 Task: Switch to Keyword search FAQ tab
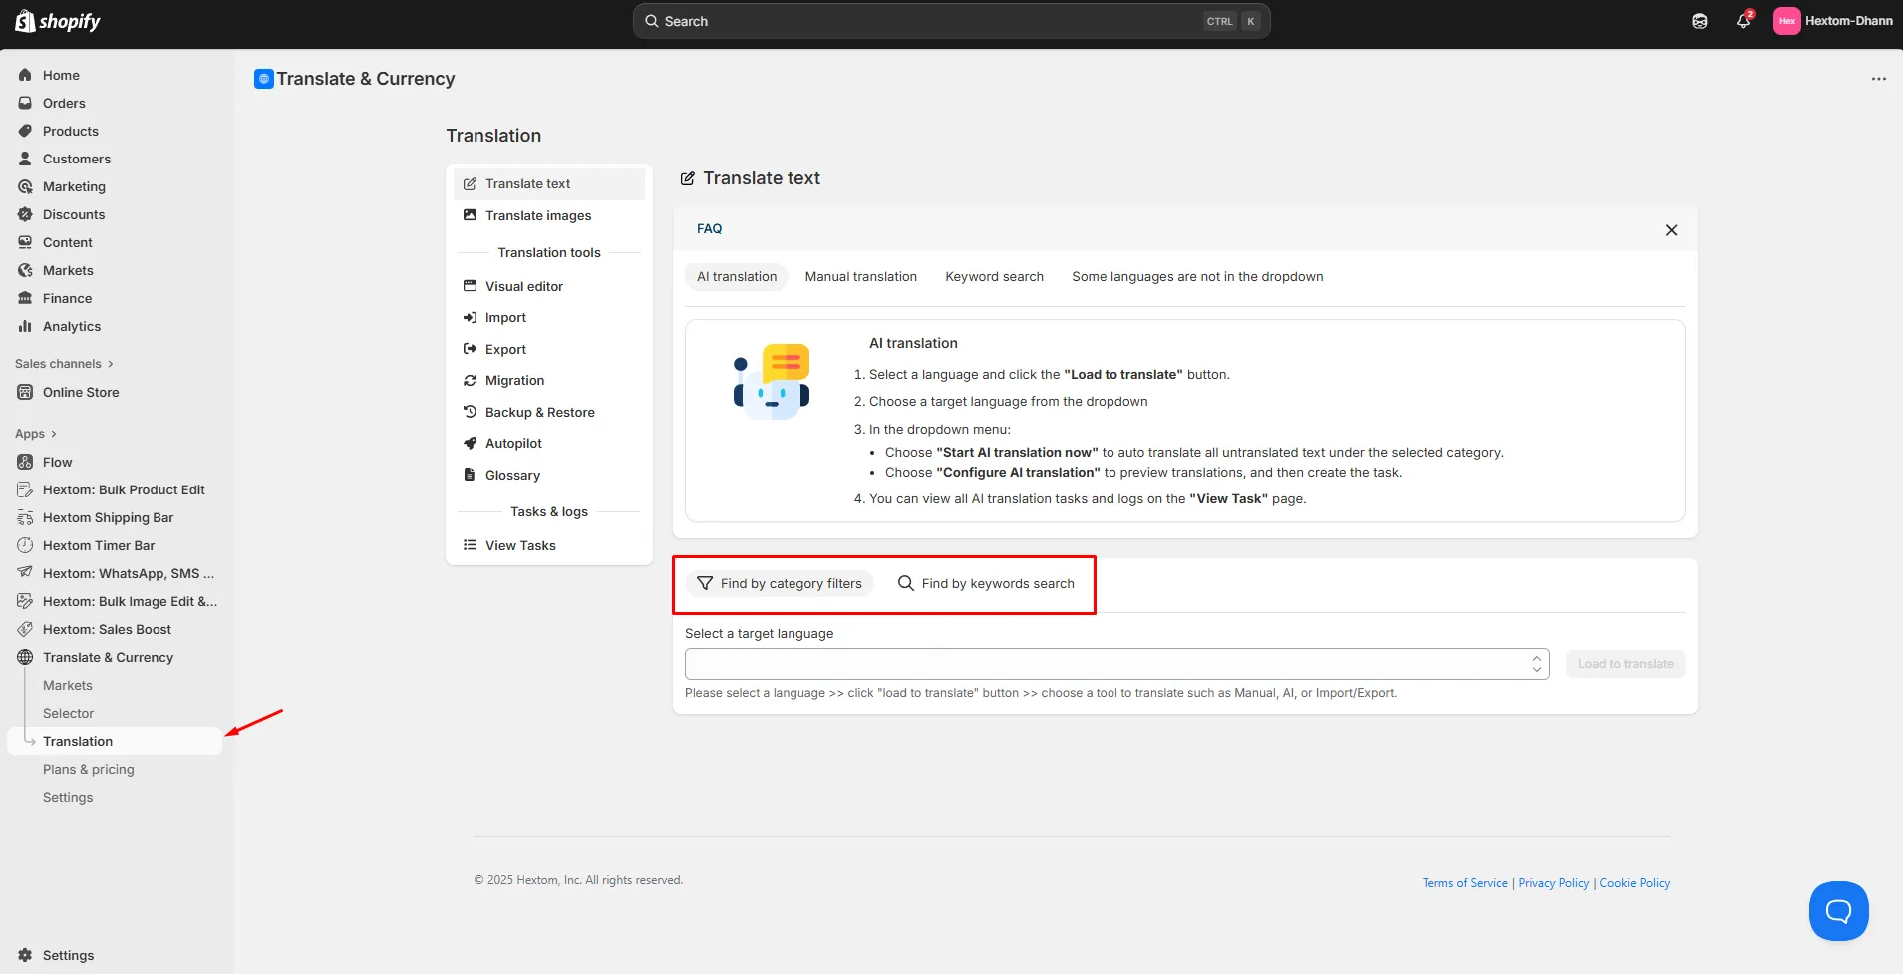click(994, 277)
